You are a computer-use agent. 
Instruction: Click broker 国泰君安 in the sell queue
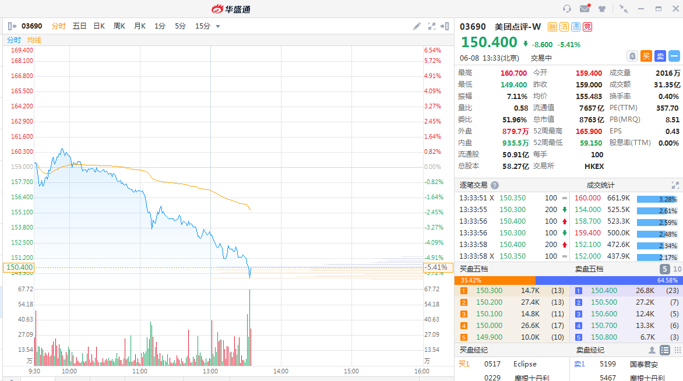coord(643,365)
